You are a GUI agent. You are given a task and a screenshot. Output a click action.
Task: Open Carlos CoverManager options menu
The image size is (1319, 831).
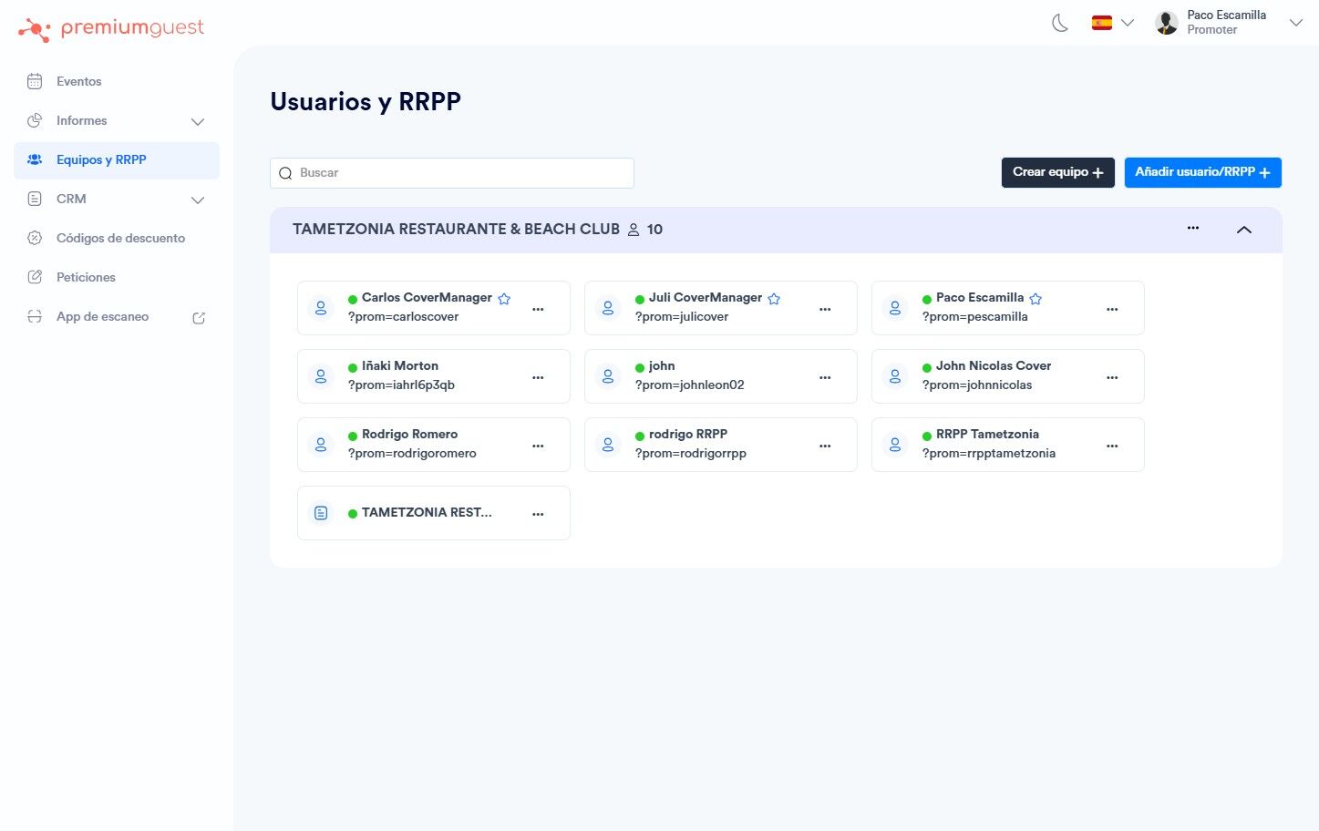[538, 309]
